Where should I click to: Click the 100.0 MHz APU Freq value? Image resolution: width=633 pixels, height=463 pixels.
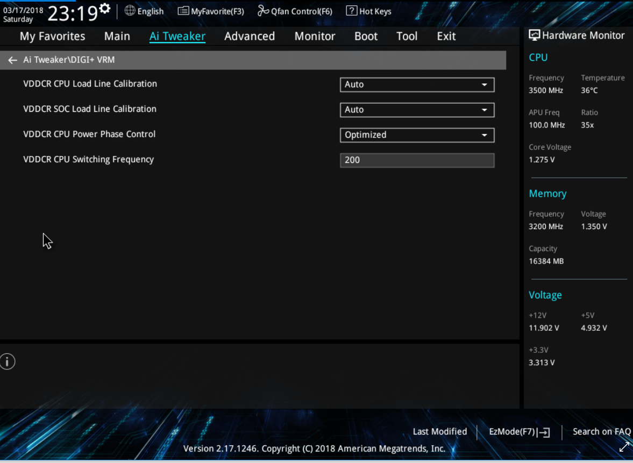pos(546,125)
